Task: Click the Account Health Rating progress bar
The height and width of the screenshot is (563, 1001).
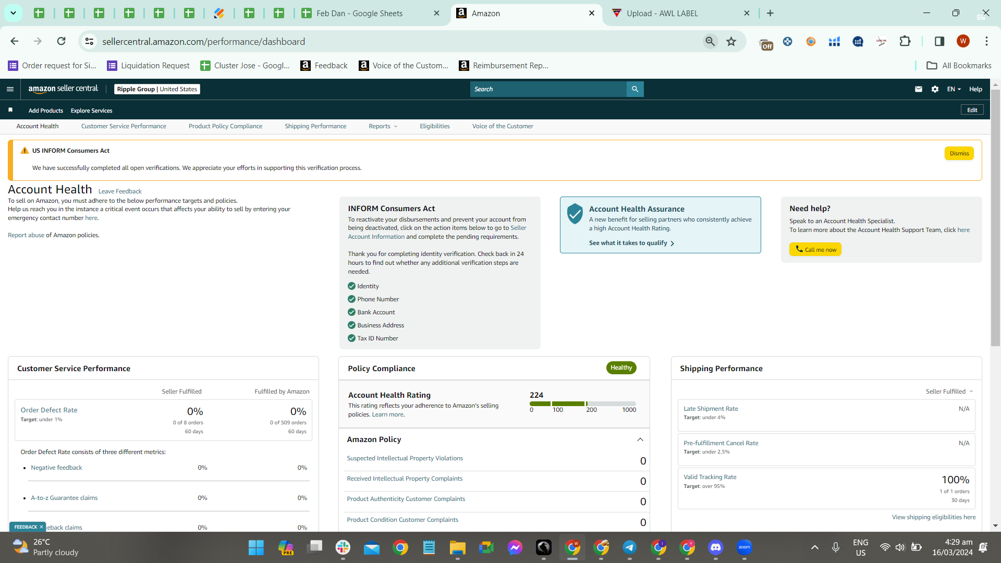Action: tap(583, 403)
